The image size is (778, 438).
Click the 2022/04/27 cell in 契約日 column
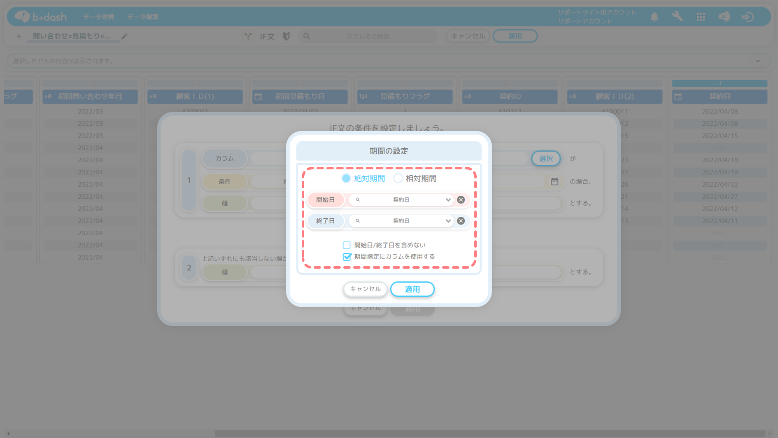tap(720, 197)
